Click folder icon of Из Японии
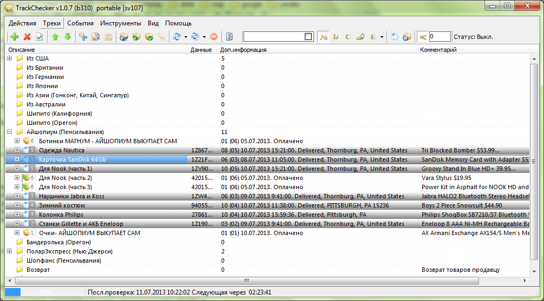Viewport: 544px width, 301px height. pyautogui.click(x=20, y=85)
